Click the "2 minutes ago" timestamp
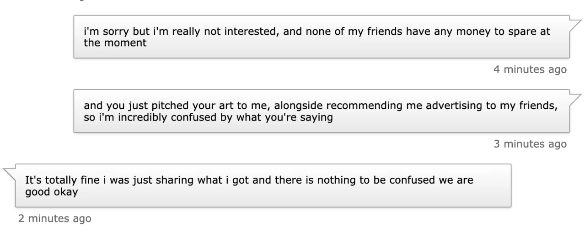The image size is (585, 233). (x=54, y=218)
